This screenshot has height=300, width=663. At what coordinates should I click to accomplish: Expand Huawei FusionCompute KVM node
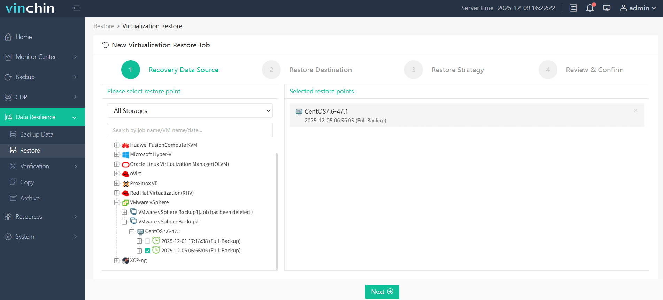pos(117,145)
